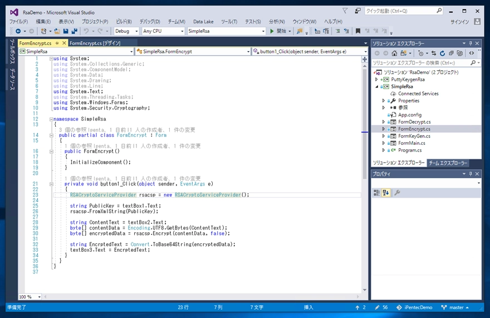Click the unpushed commits arrow 2 indicator

coord(361,307)
